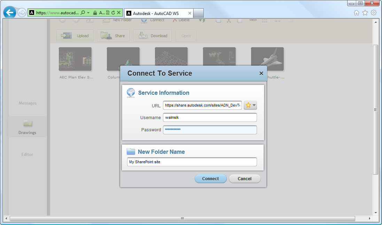
Task: Click the globe Service Information icon
Action: [131, 93]
